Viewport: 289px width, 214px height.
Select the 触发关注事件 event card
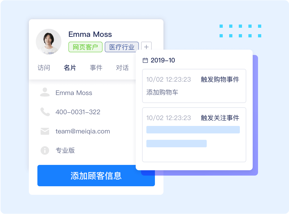[x=194, y=134]
